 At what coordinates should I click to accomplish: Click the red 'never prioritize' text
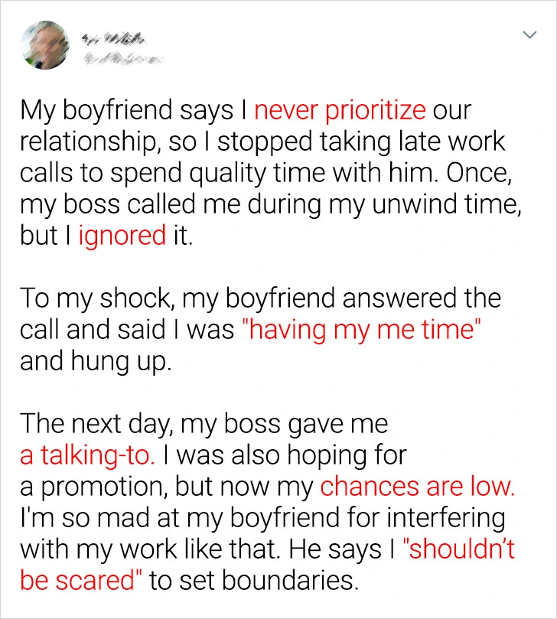point(339,111)
